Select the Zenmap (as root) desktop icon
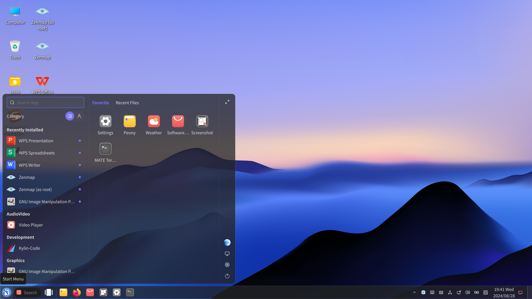The image size is (532, 299). (x=42, y=18)
